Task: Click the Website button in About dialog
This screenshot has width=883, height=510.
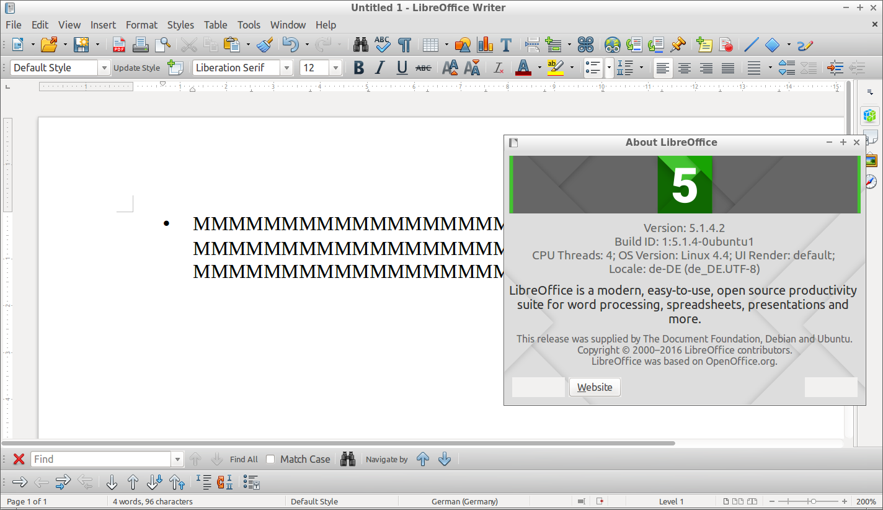Action: 595,387
